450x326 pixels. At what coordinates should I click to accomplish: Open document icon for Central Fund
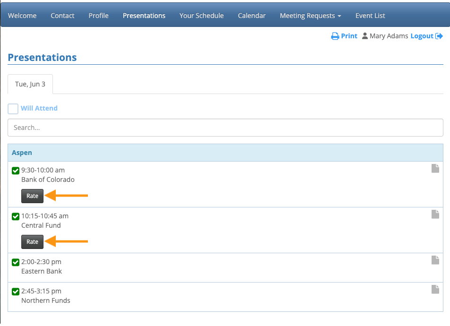coord(435,214)
